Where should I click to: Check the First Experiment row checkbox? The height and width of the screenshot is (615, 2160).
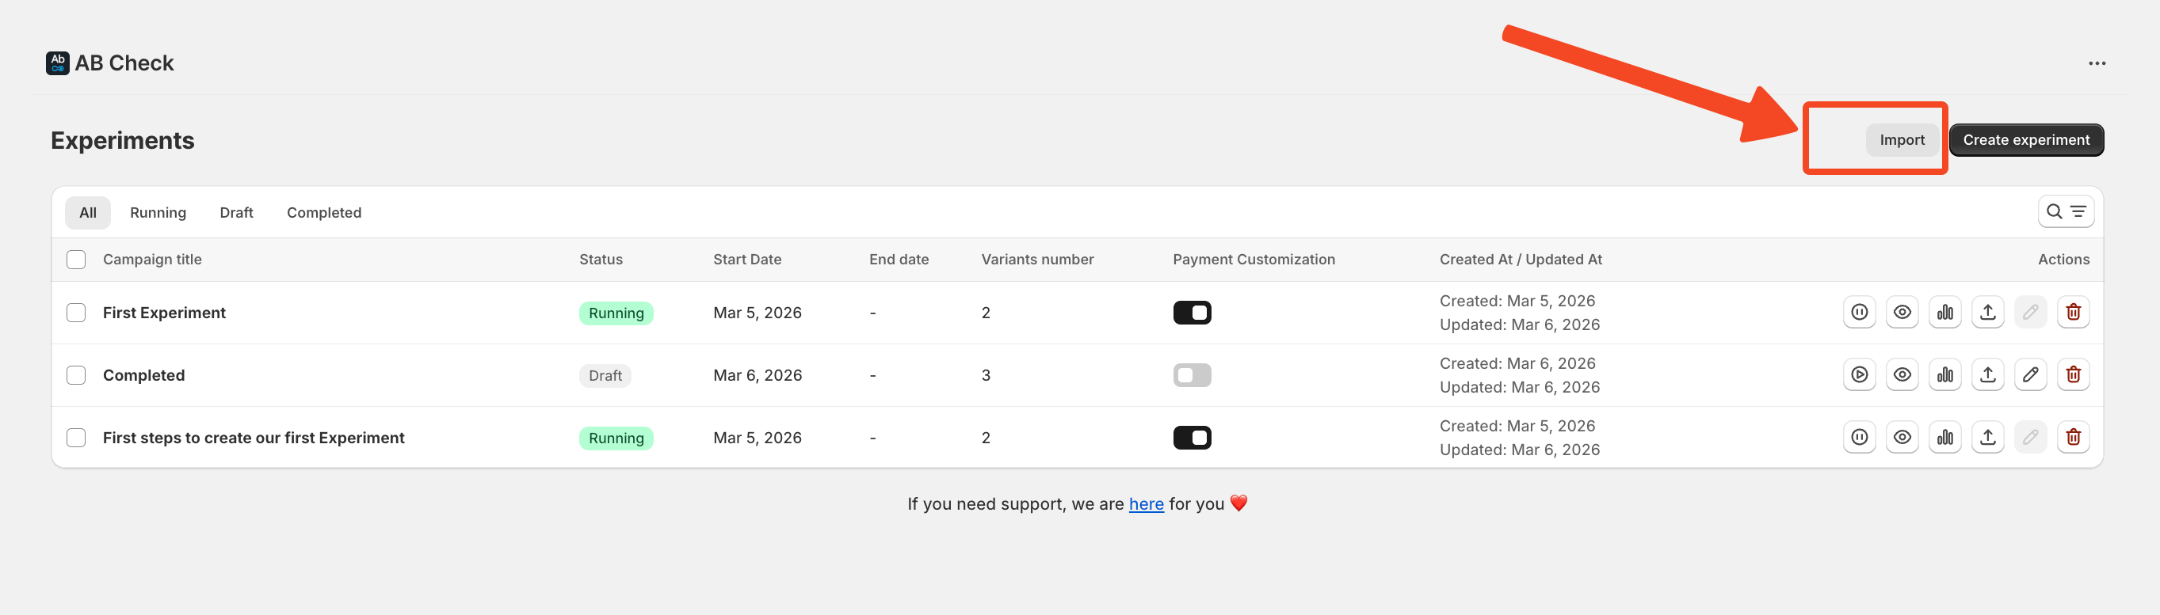[76, 313]
